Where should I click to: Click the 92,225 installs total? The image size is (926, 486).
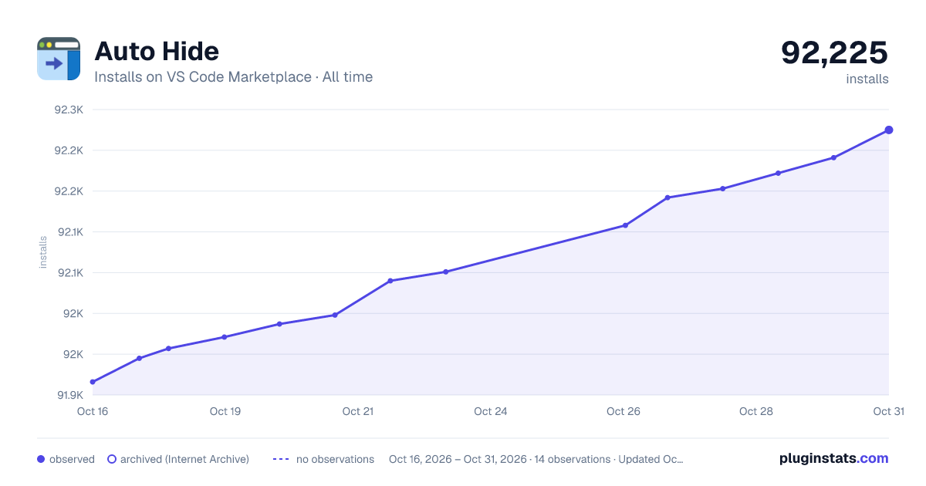coord(835,52)
